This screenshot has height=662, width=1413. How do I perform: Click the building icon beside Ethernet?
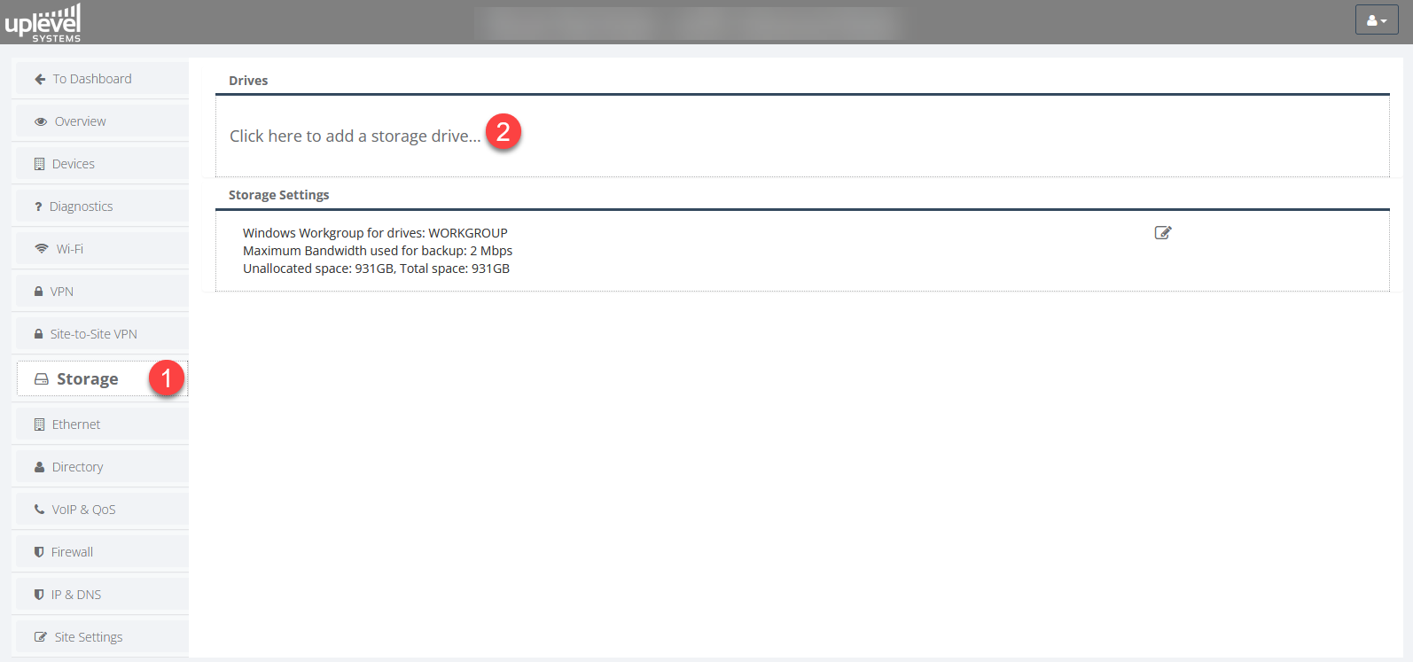click(x=39, y=424)
